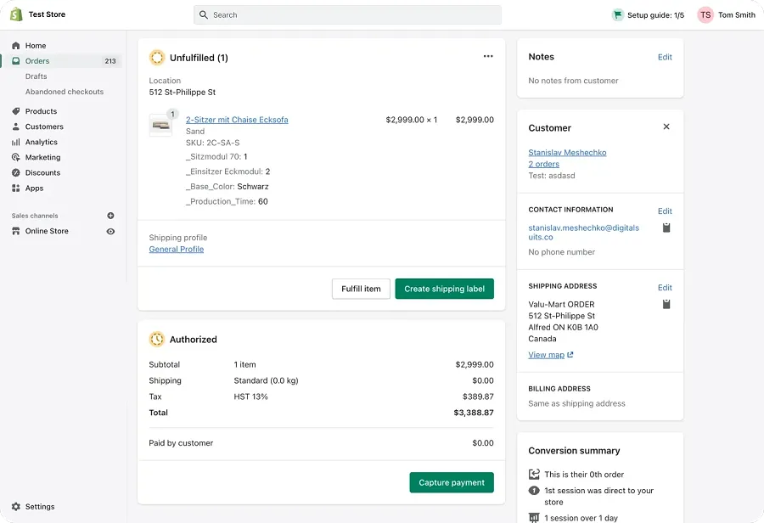
Task: Edit Contact Information
Action: (x=665, y=211)
